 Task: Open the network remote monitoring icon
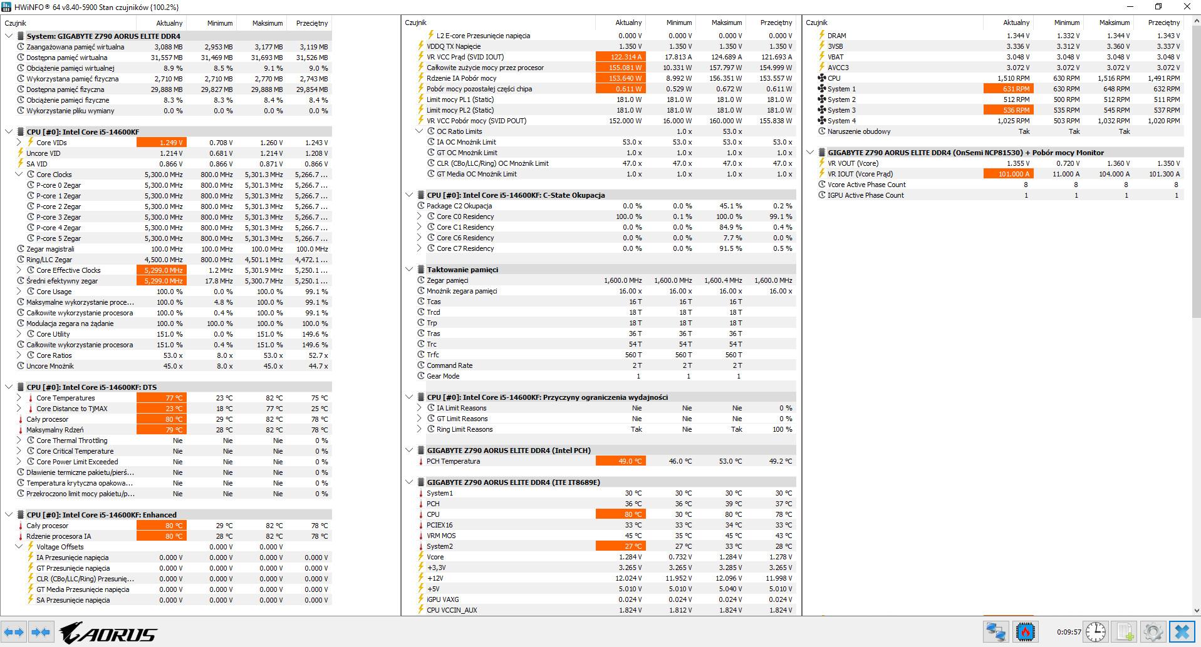point(996,632)
